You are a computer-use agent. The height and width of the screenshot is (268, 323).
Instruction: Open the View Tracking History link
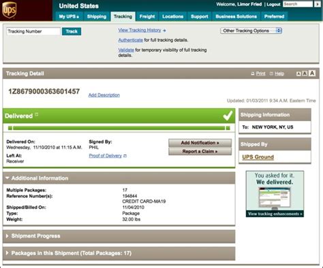[x=140, y=30]
